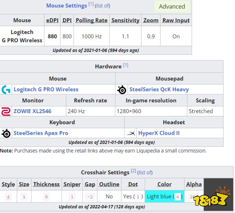Select the sensitivity value 1.1

125,36
